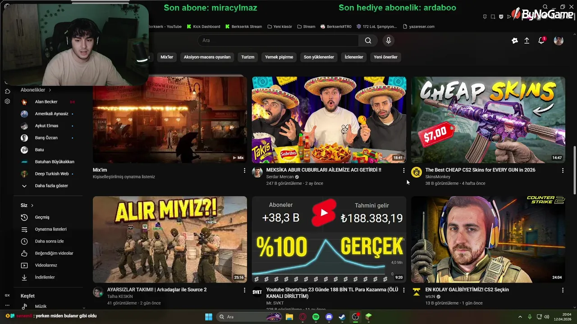The width and height of the screenshot is (577, 324).
Task: Select the Turizm filter chip
Action: coord(247,57)
